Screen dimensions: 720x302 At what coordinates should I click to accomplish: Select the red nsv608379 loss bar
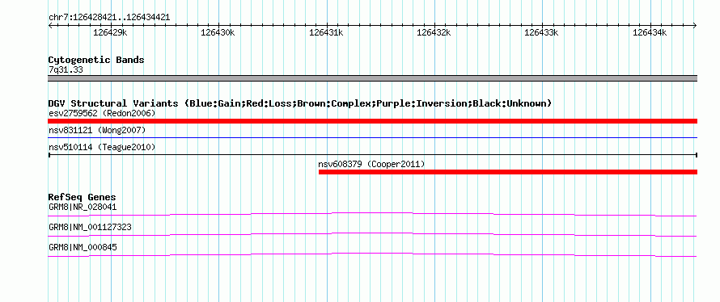pyautogui.click(x=508, y=172)
